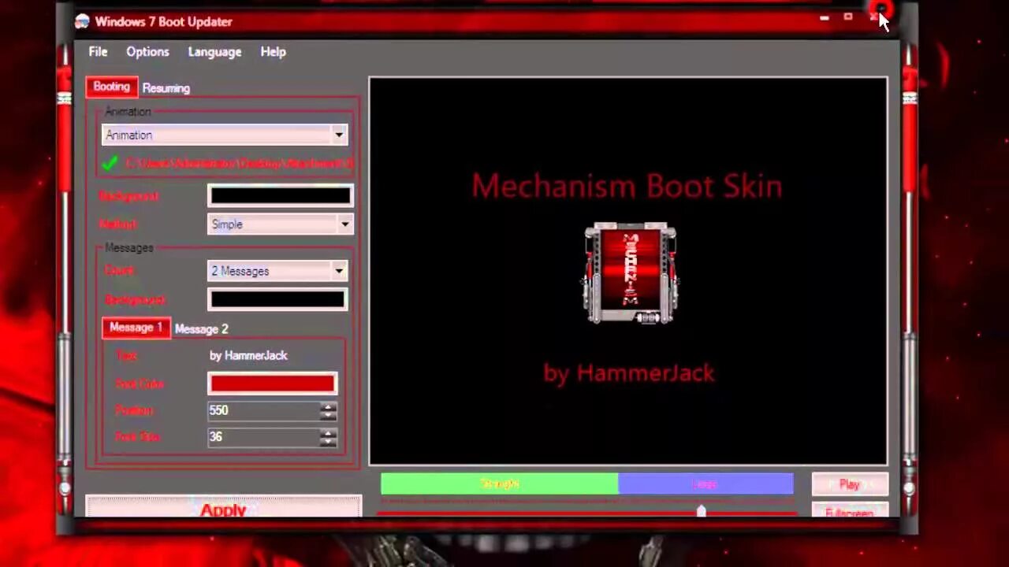This screenshot has height=567, width=1009.
Task: Pick the boot Background color swatch
Action: tap(280, 195)
